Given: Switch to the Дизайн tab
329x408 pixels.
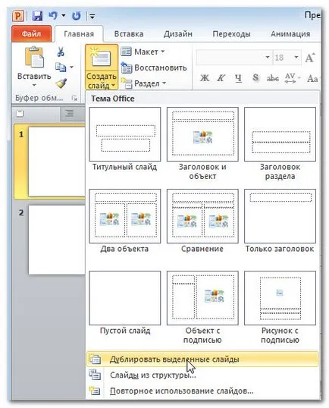Looking at the screenshot, I should coord(178,34).
